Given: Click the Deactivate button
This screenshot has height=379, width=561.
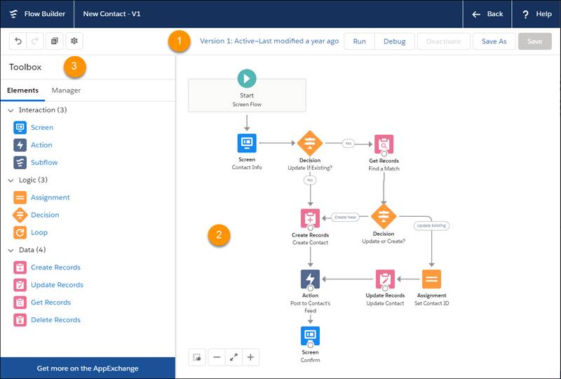Looking at the screenshot, I should [444, 41].
